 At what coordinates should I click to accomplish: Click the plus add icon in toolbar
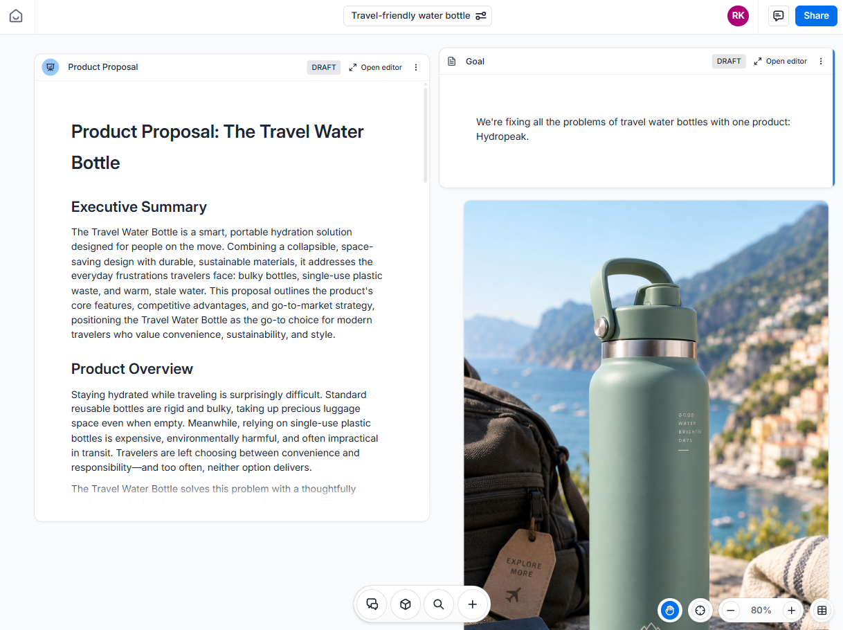pos(472,604)
